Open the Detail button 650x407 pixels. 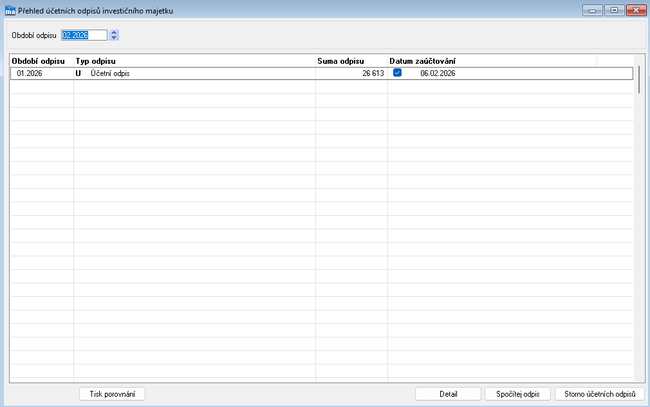(x=448, y=393)
